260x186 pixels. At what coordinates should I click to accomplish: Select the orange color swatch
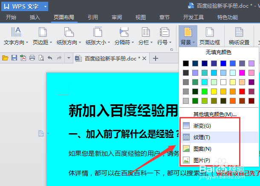click(x=233, y=92)
